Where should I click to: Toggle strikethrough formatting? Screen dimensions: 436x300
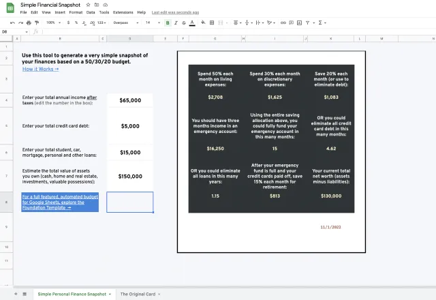coord(184,22)
